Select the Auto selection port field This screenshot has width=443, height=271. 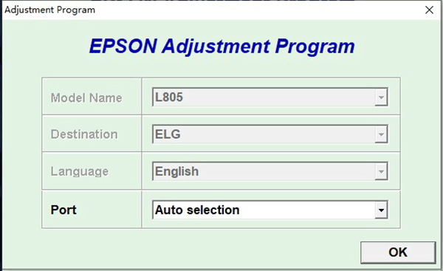coord(269,210)
